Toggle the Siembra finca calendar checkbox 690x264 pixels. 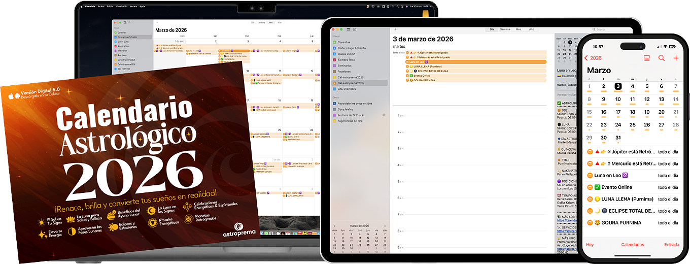(334, 60)
